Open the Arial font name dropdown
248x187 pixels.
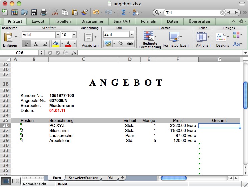click(x=58, y=35)
